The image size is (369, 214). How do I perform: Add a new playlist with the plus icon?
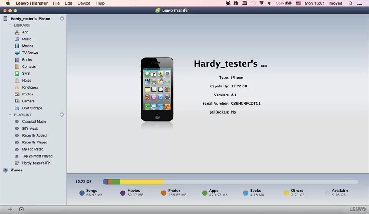[62, 115]
